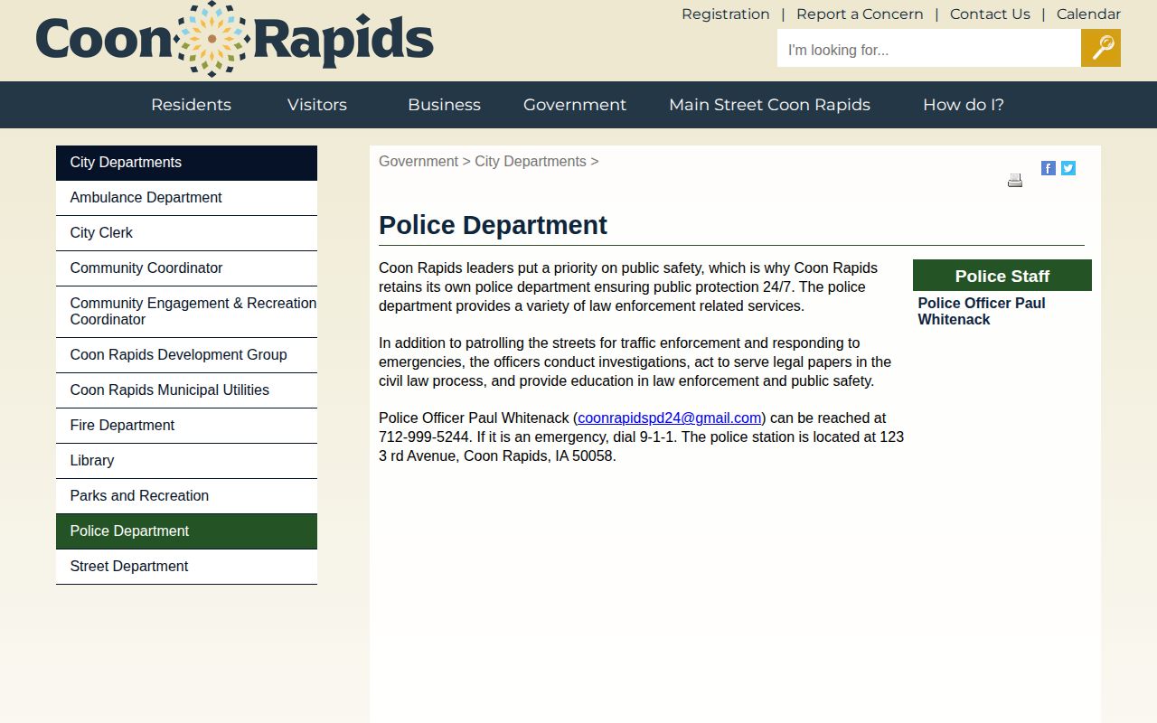The image size is (1157, 723).
Task: Focus the "I'm looking for..." search field
Action: point(929,48)
